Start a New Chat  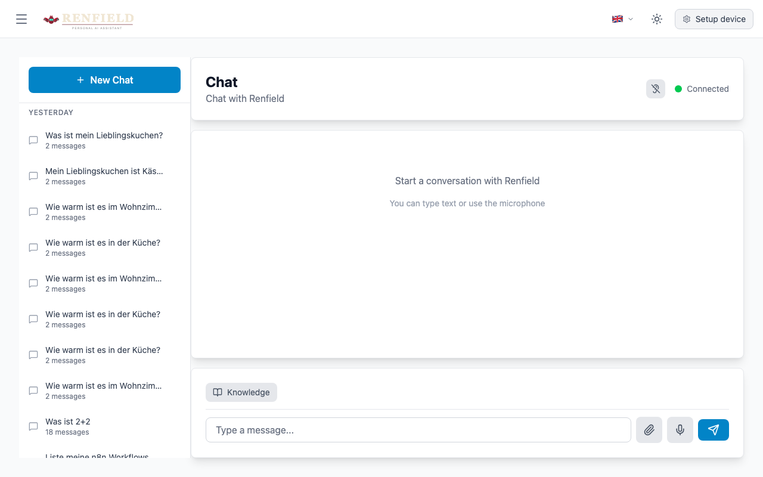104,79
